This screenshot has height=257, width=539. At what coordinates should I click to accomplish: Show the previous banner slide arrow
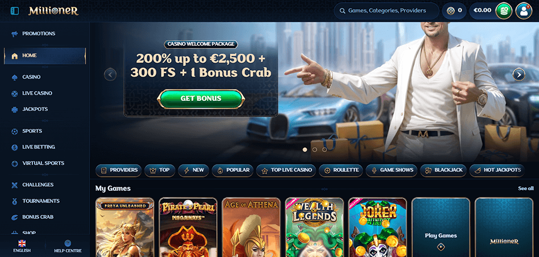[x=110, y=75]
